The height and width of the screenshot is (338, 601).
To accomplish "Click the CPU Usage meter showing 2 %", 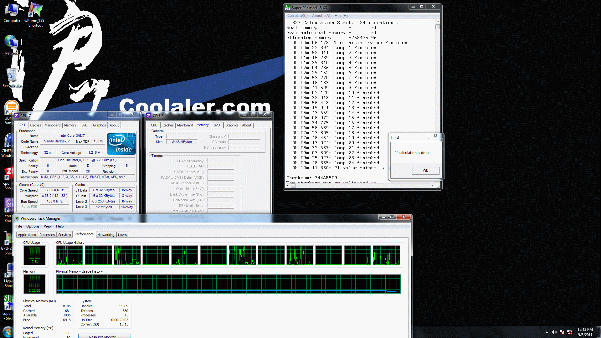I will pos(34,255).
